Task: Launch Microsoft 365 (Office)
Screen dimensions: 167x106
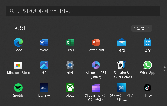Action: click(x=96, y=65)
